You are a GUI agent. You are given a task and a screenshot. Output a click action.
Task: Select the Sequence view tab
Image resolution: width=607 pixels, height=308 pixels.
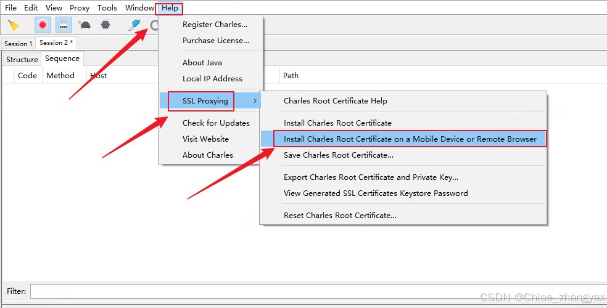click(62, 59)
